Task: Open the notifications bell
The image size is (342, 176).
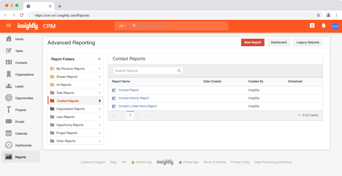Action: click(x=323, y=25)
